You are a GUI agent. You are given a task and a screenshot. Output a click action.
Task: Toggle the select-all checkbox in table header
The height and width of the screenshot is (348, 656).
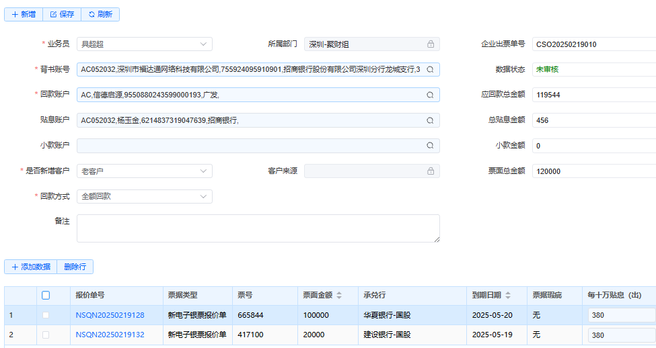[46, 295]
